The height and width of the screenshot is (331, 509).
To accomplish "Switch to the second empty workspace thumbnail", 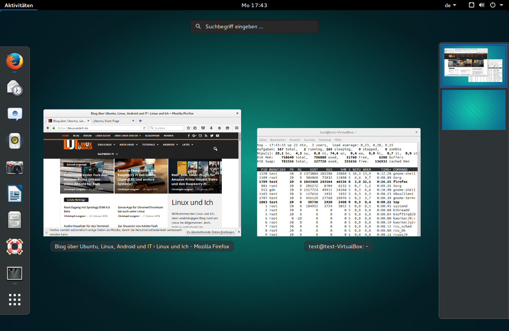I will (x=473, y=110).
